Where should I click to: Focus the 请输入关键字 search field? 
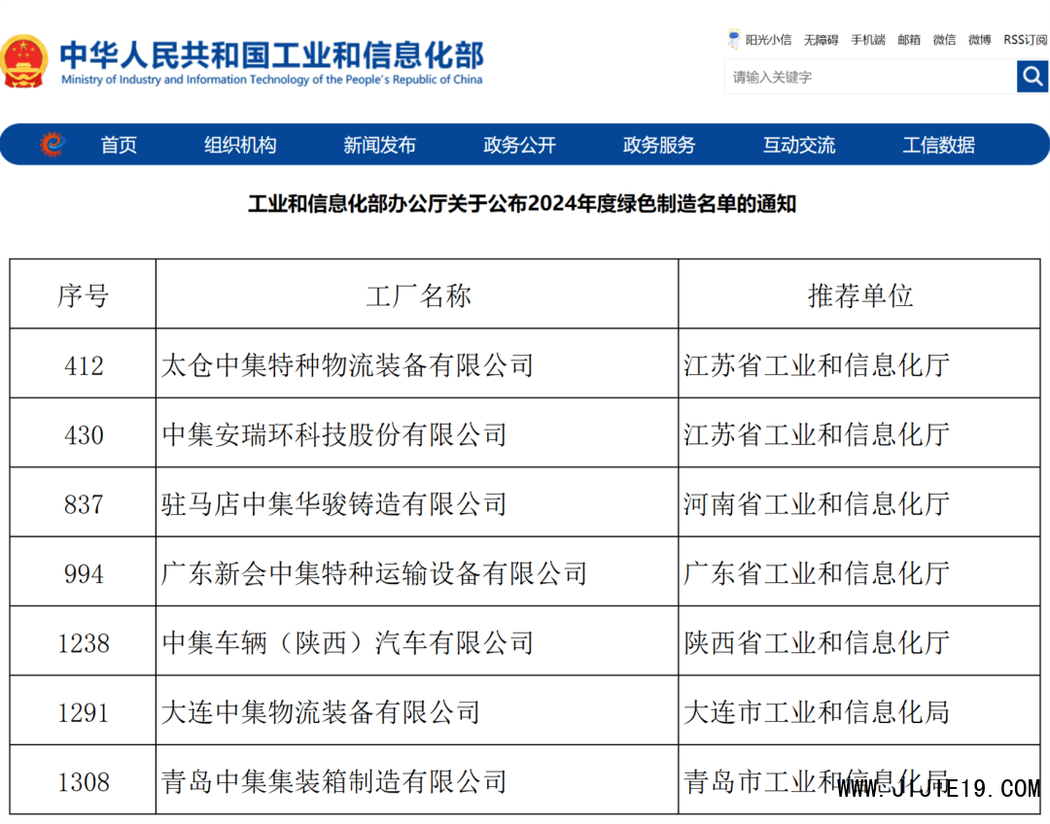870,77
